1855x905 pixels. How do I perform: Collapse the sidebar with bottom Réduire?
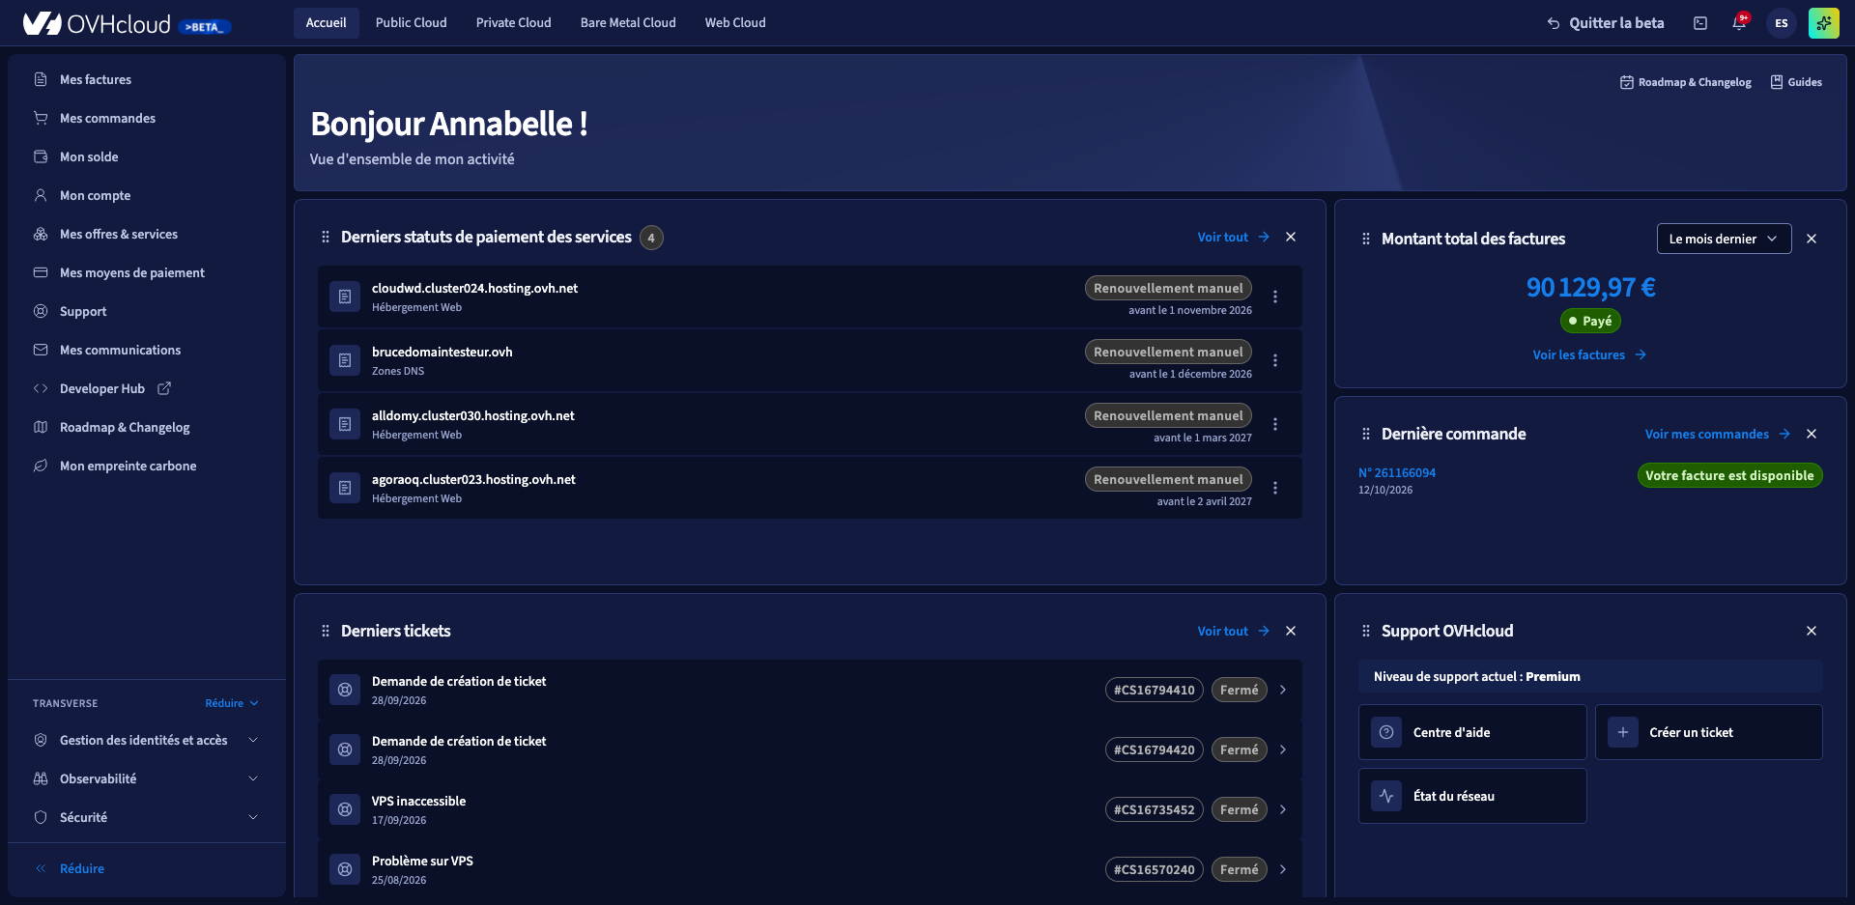tap(70, 868)
